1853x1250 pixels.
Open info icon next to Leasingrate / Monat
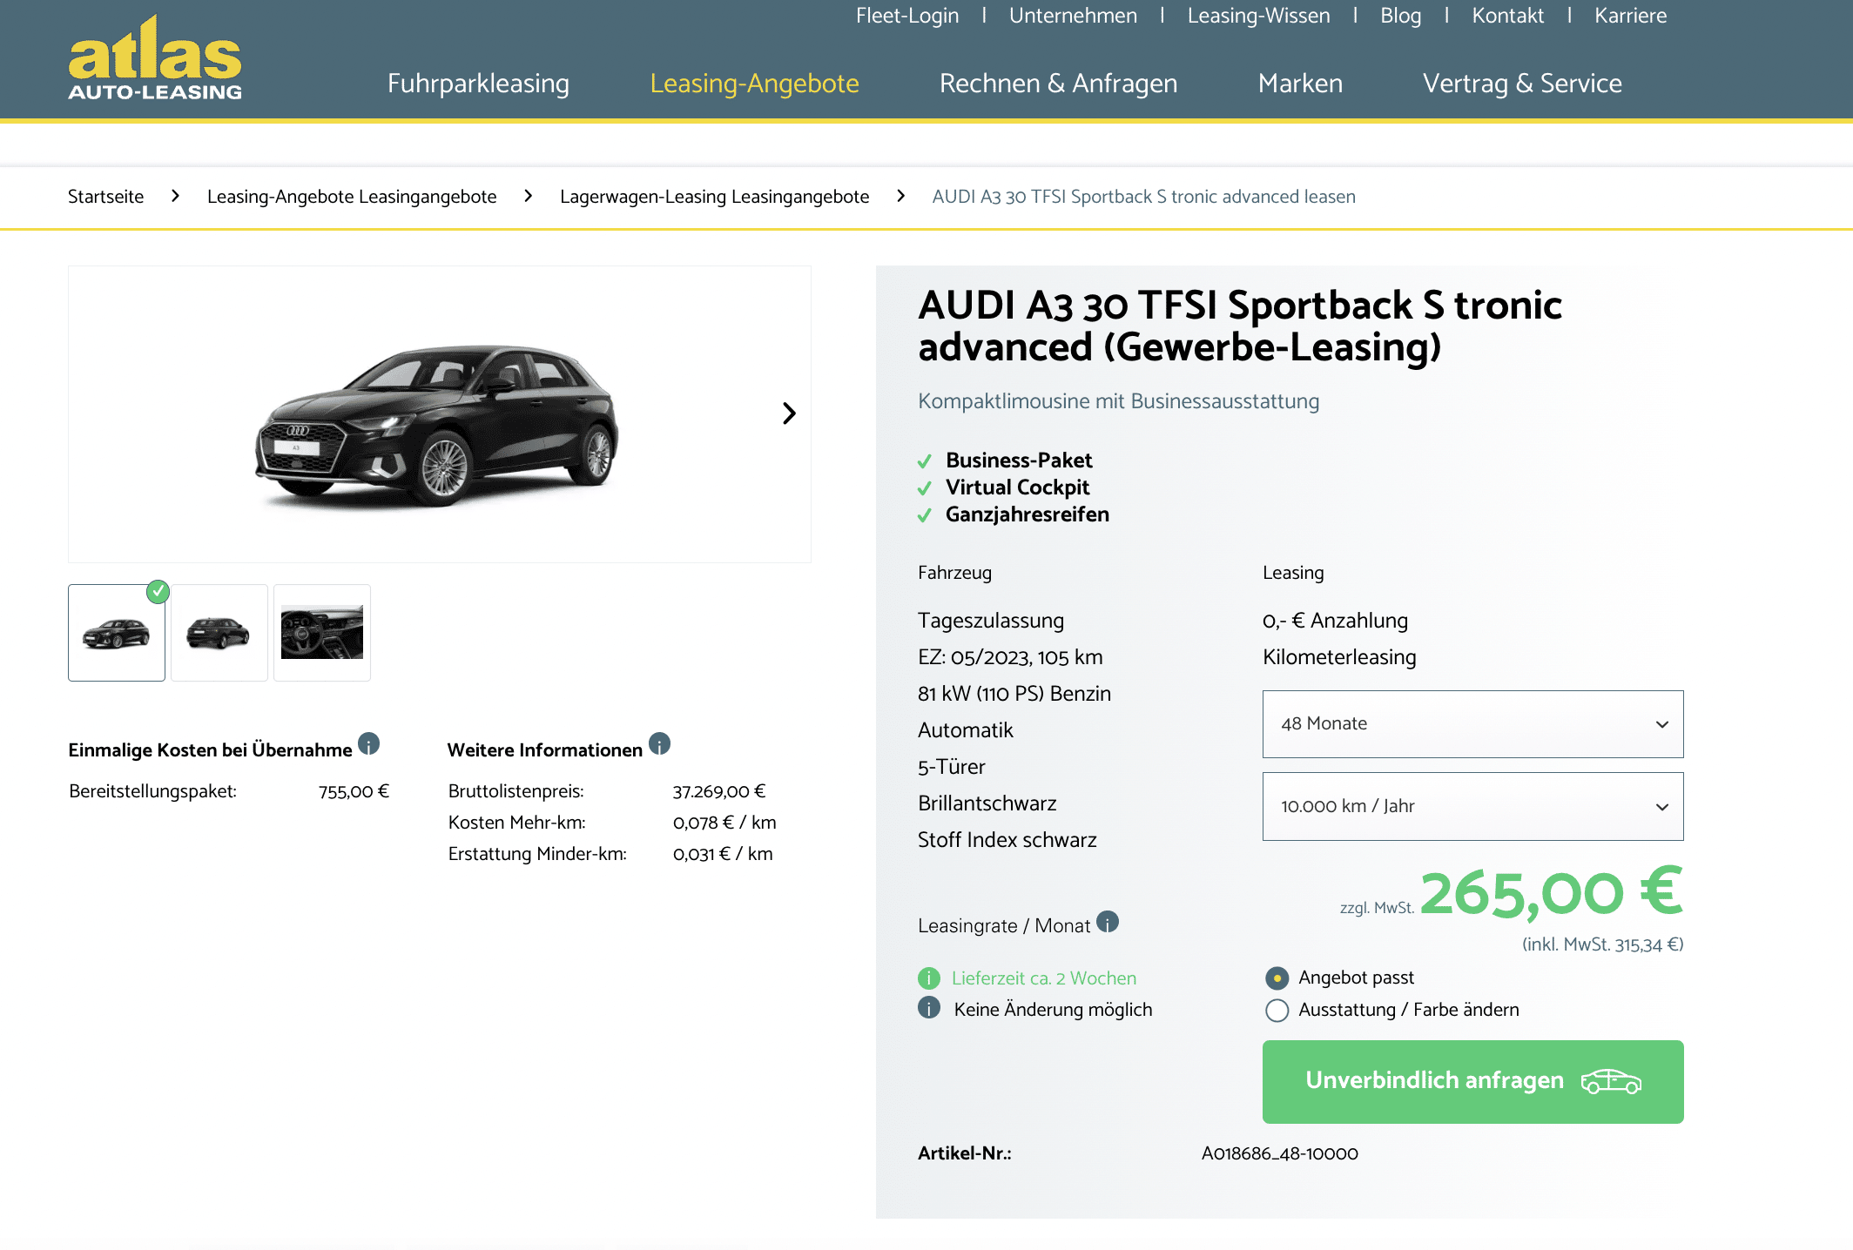(x=1108, y=922)
